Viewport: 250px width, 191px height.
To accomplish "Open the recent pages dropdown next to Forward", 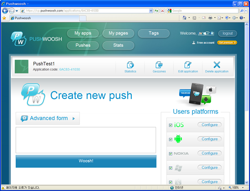I will pyautogui.click(x=17, y=11).
